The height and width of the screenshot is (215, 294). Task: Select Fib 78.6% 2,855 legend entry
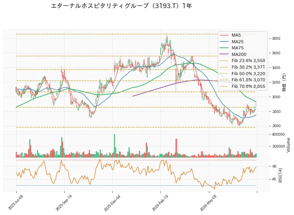click(242, 86)
